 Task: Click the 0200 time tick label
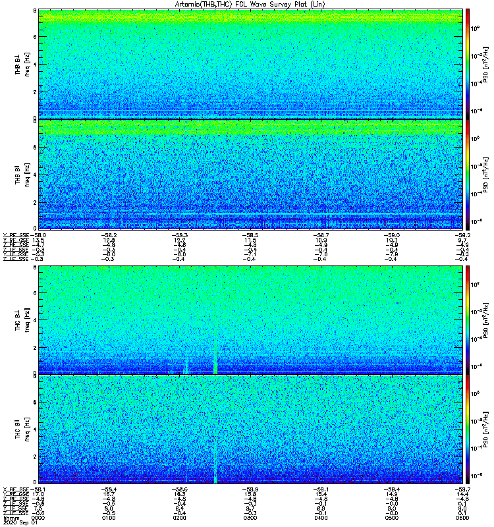point(179,518)
